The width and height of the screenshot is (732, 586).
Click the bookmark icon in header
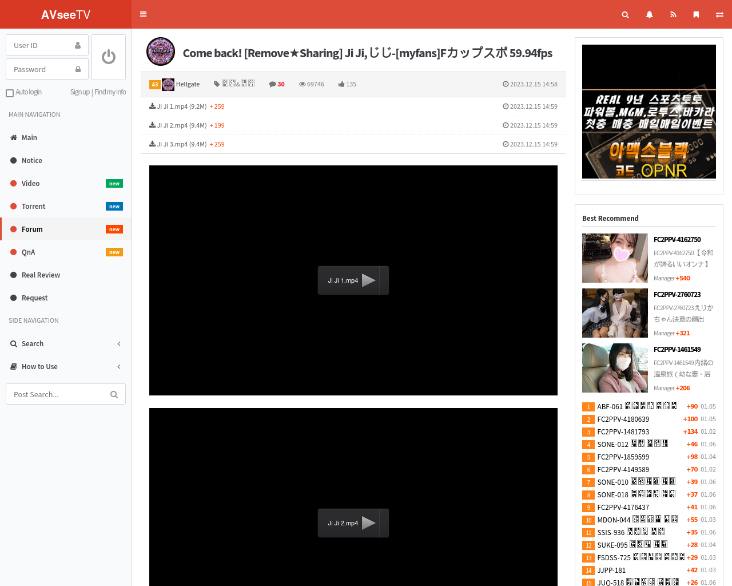[x=696, y=15]
